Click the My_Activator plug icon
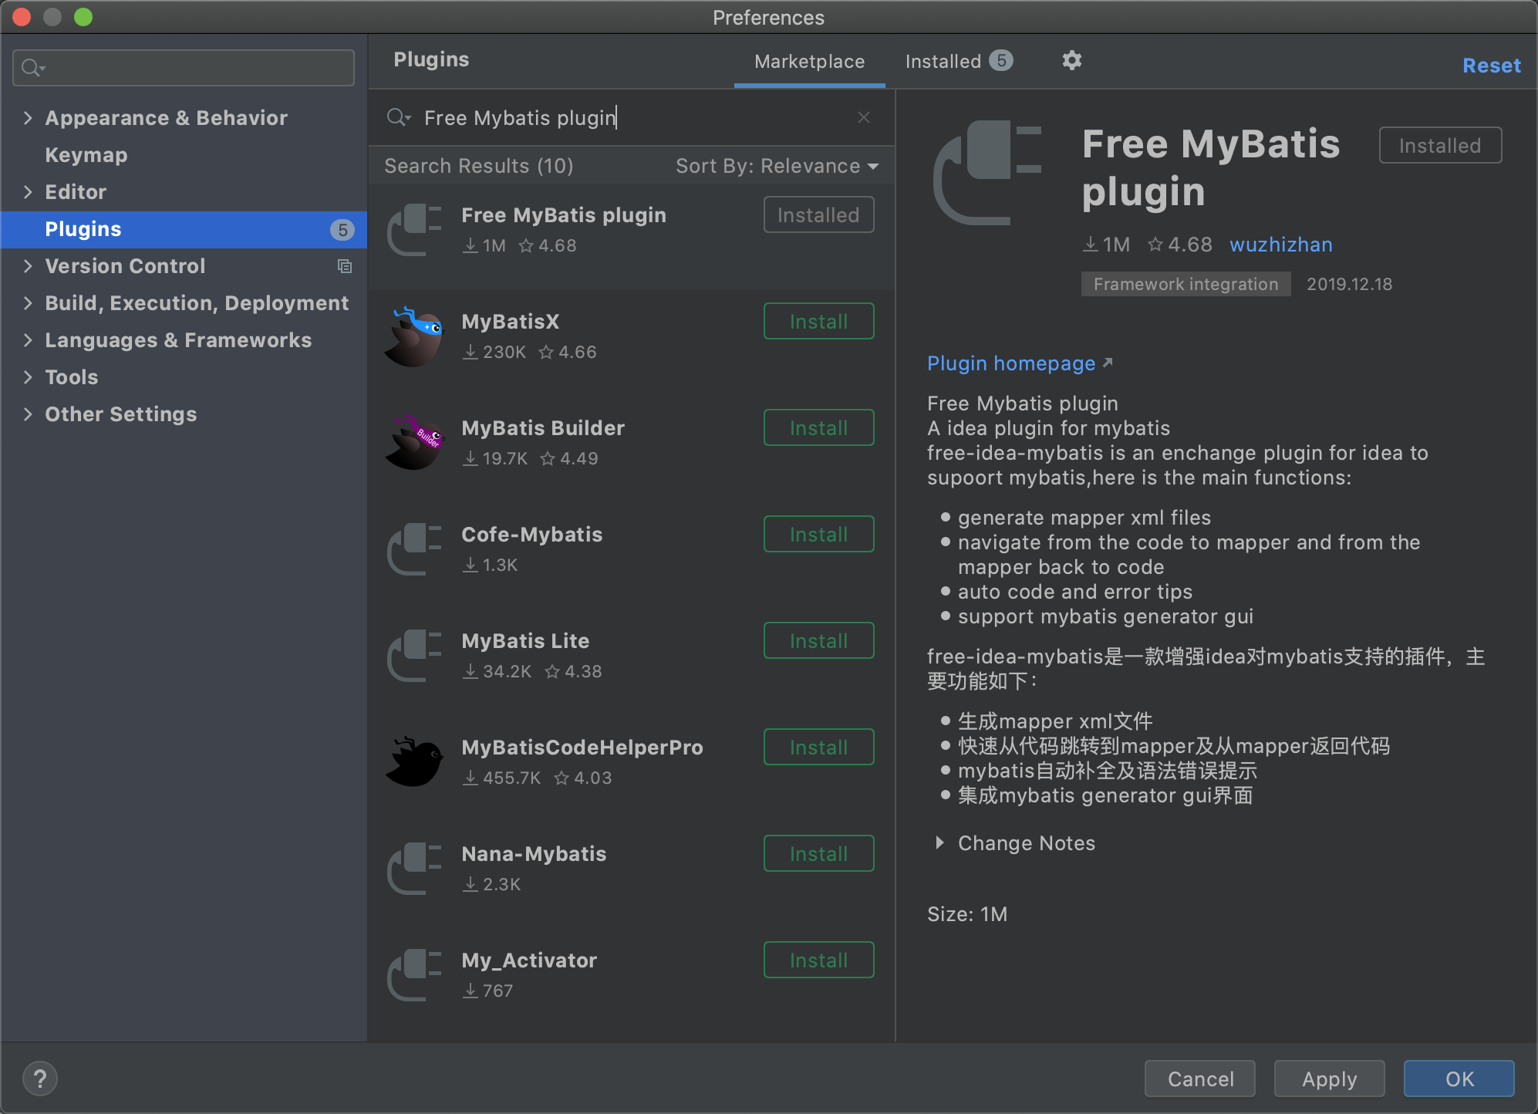Screen dimensions: 1538x1114 [414, 975]
